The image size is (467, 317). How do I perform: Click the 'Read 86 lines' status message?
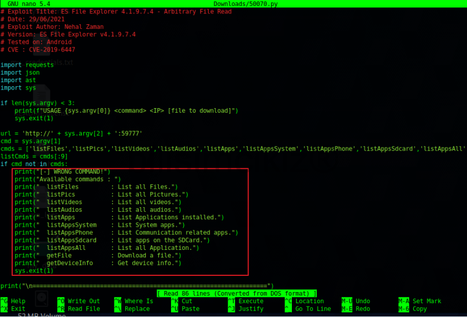[237, 293]
